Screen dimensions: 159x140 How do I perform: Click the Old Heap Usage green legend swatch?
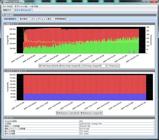click(82, 66)
